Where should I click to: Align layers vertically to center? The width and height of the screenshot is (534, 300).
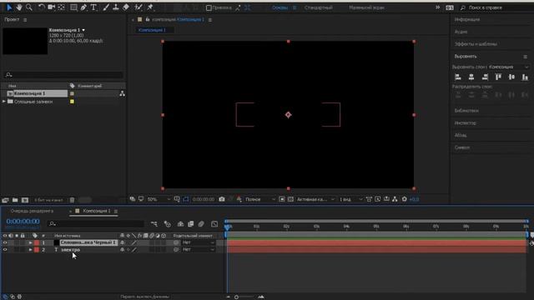[511, 77]
